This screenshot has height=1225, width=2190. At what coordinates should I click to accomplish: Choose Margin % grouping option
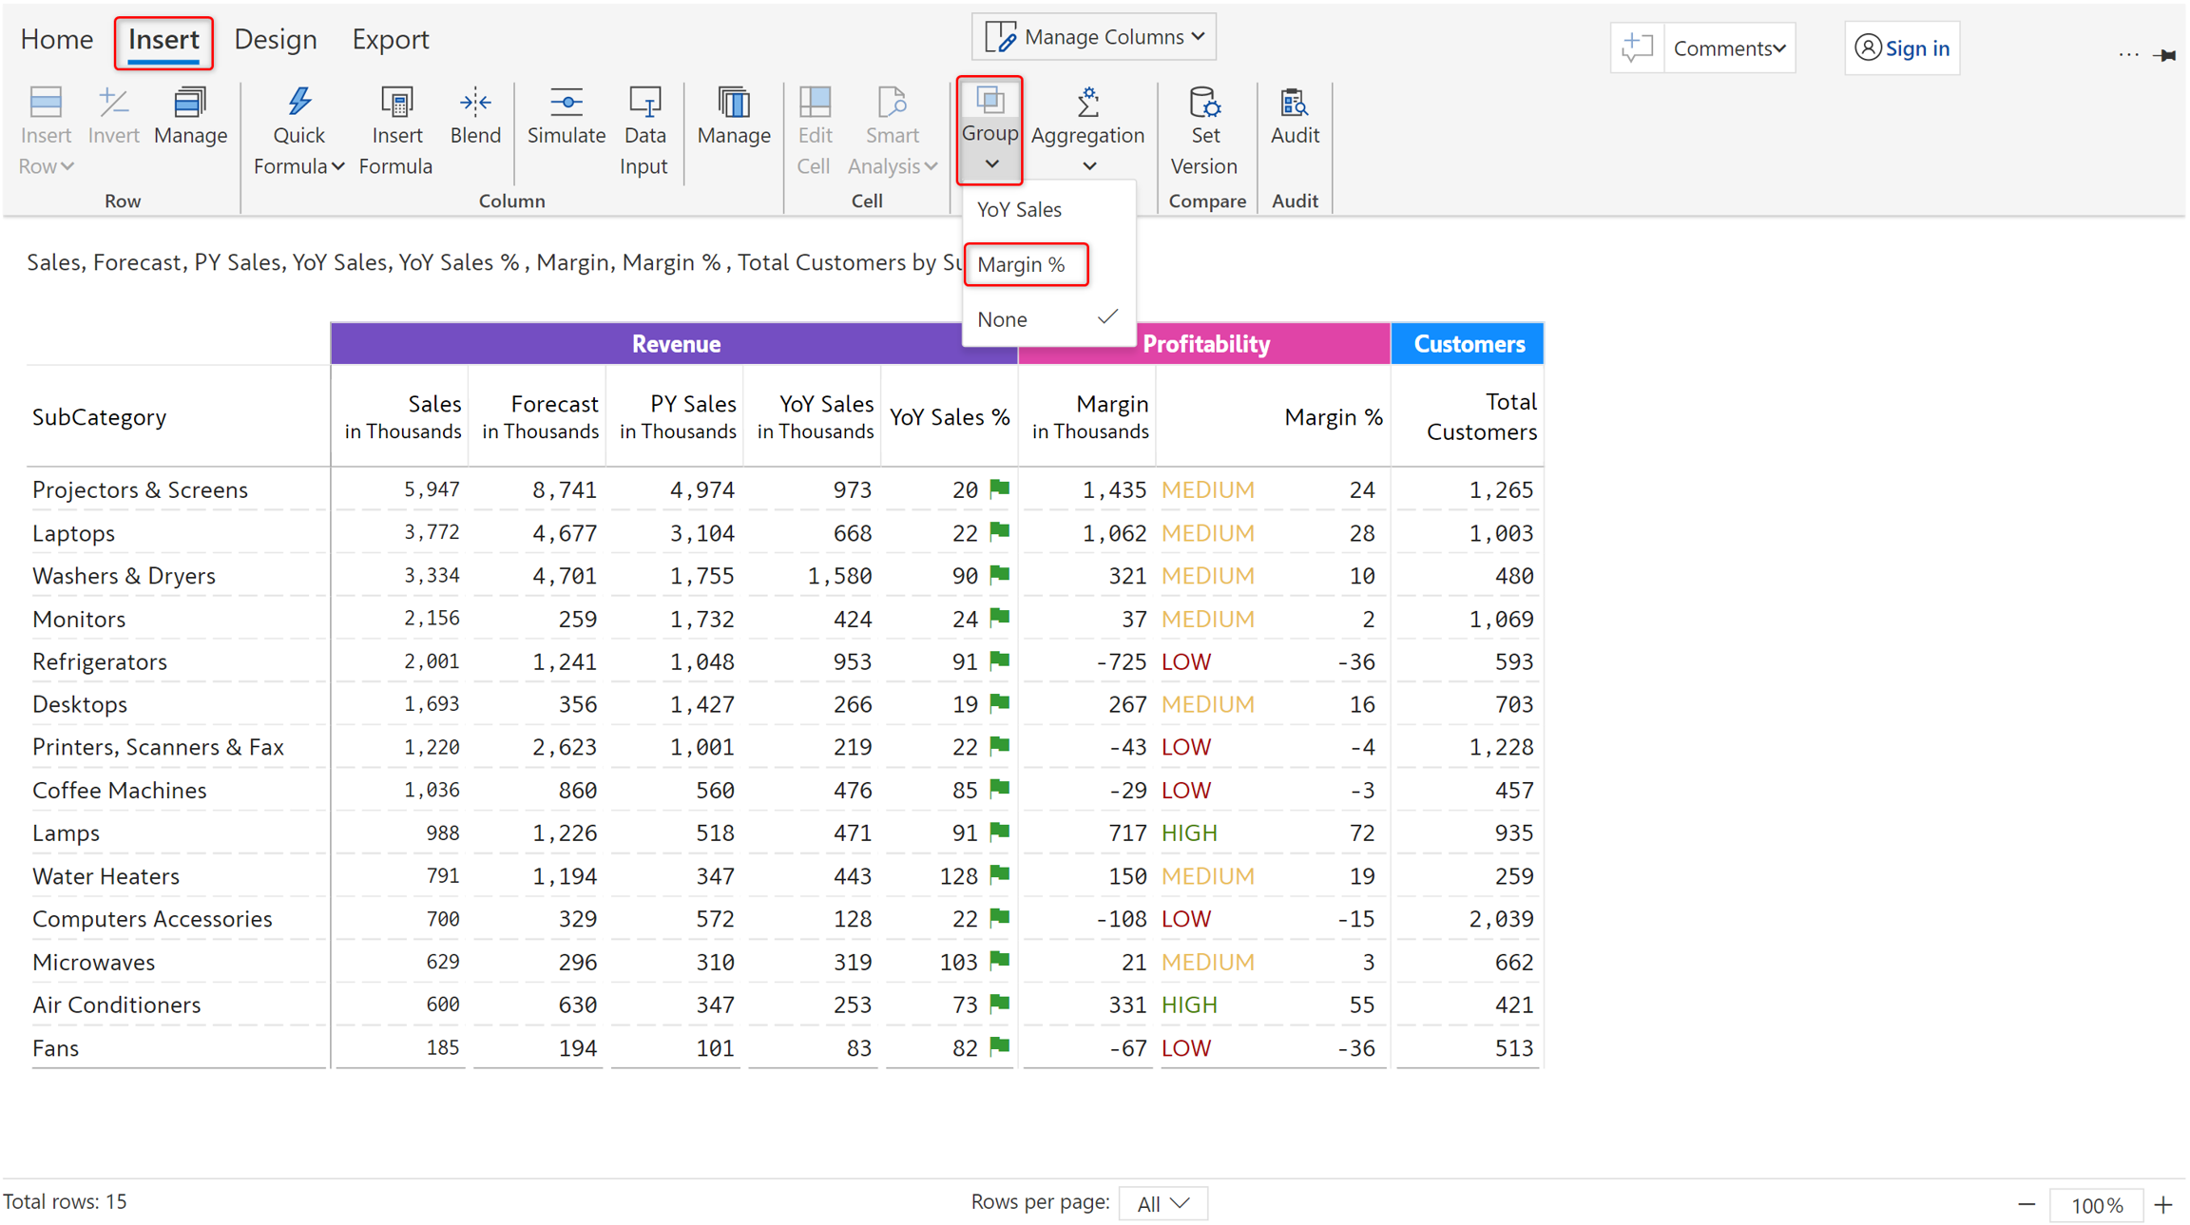pos(1022,264)
